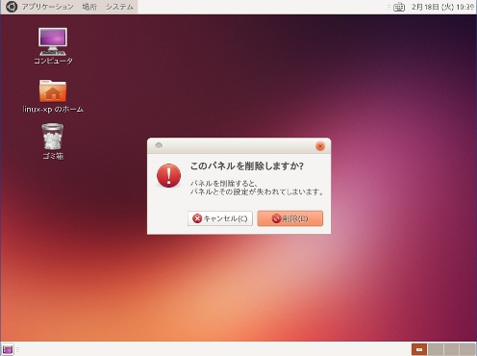Switch to the second workspace
477x356 pixels.
[x=436, y=349]
